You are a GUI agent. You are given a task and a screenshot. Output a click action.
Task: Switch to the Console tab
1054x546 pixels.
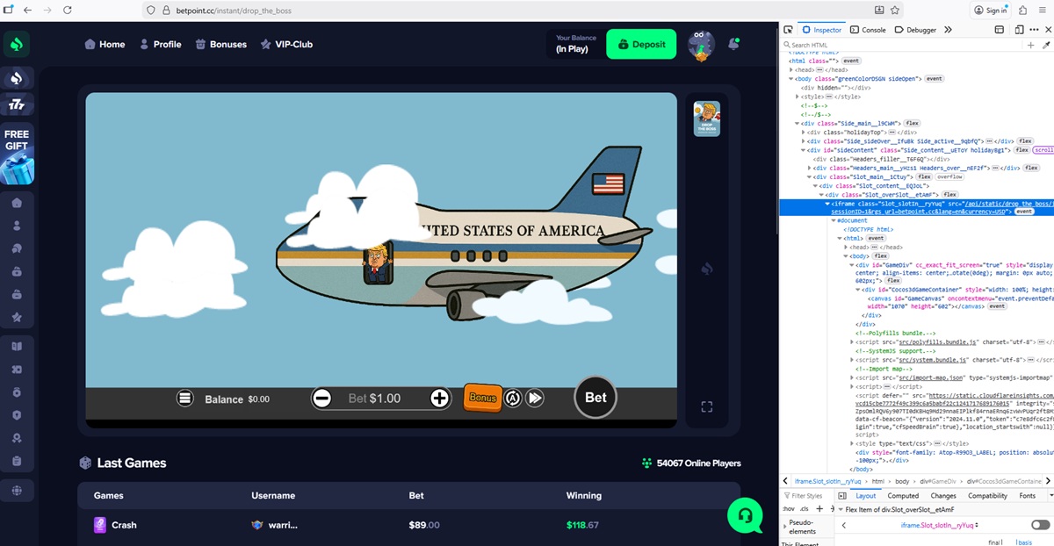point(867,30)
